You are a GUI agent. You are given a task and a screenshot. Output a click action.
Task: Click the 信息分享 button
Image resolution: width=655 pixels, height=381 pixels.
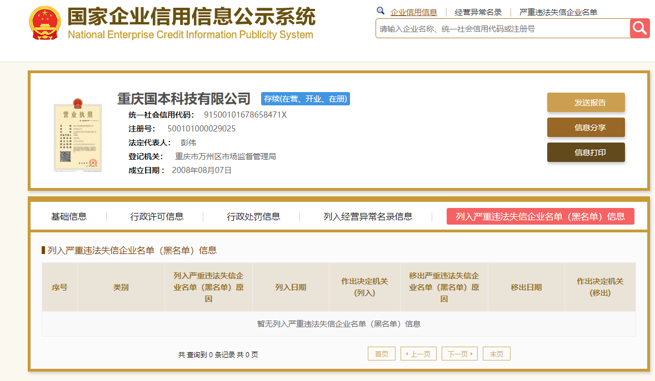586,127
